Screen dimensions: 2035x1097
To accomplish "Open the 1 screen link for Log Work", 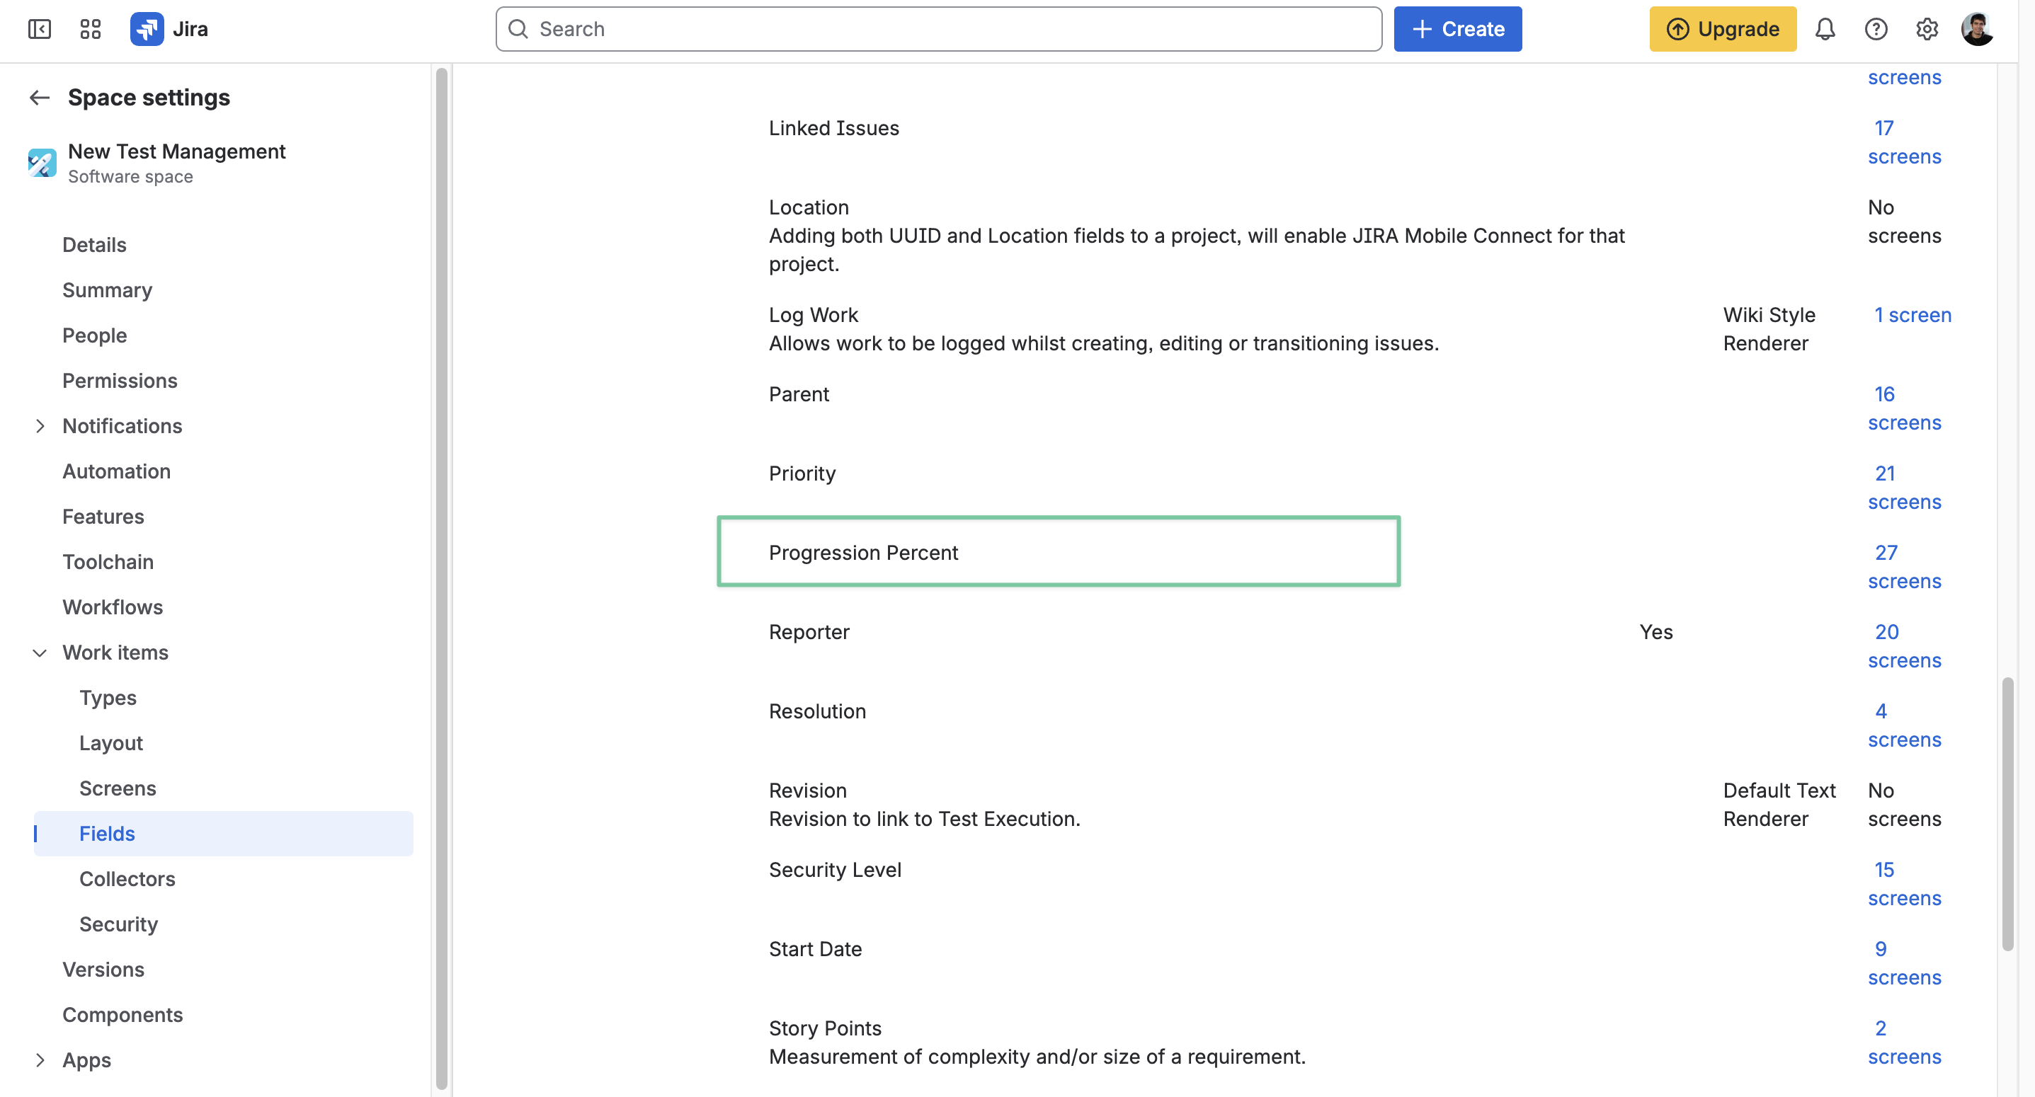I will coord(1913,315).
